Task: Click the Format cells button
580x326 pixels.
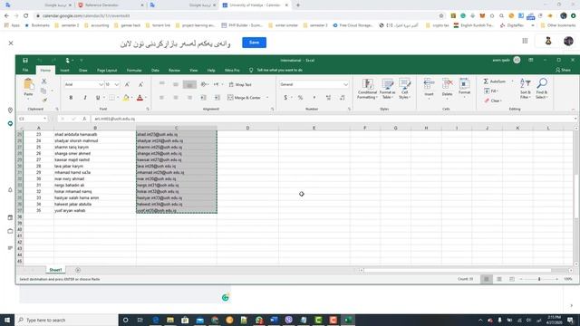Action: pos(464,89)
